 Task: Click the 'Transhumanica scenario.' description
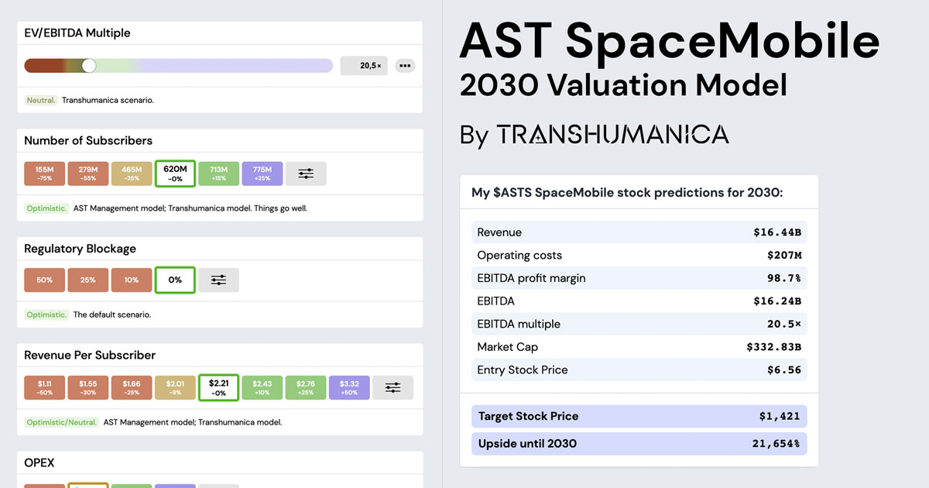pos(108,100)
